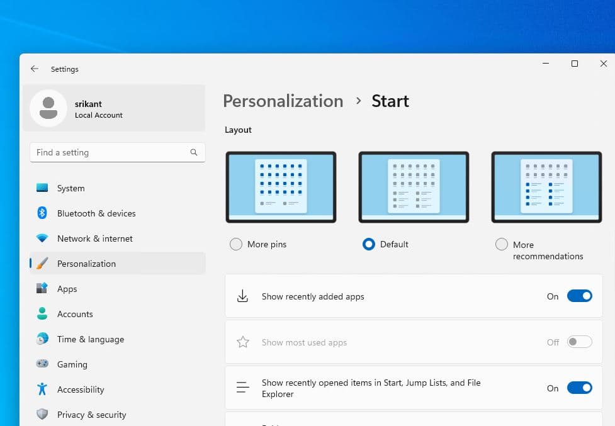Screen dimensions: 615x426
Task: Select the Default layout radio button
Action: coord(369,244)
